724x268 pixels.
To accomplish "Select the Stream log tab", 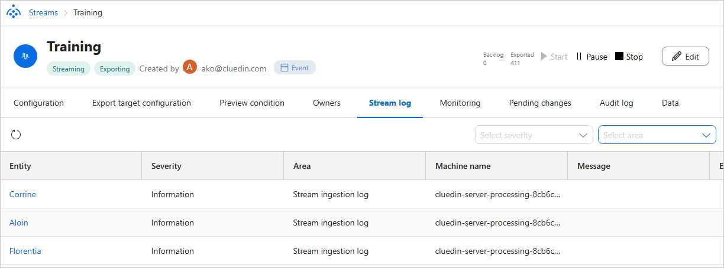I will pos(390,103).
